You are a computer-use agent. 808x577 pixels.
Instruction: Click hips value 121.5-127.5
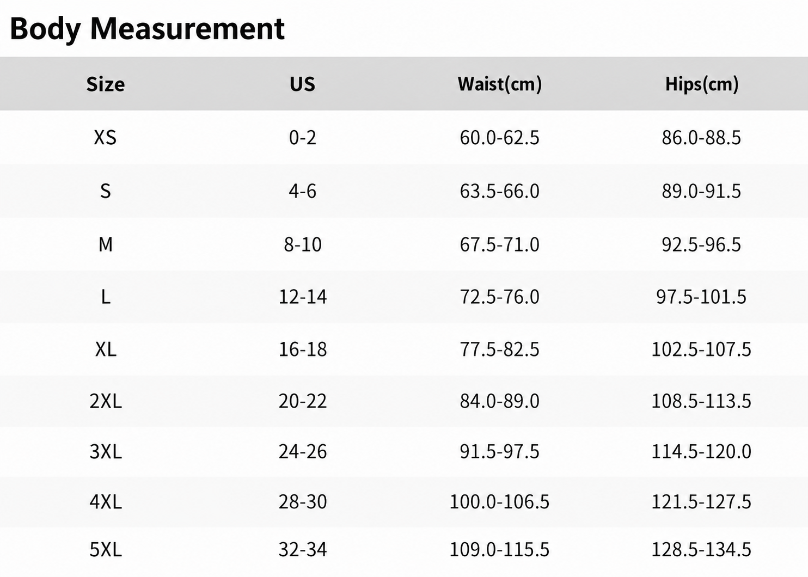701,501
